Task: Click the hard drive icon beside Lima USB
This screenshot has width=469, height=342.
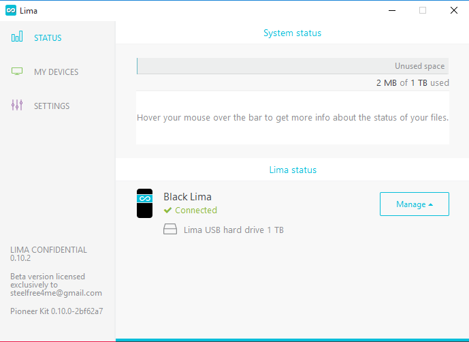Action: tap(170, 229)
